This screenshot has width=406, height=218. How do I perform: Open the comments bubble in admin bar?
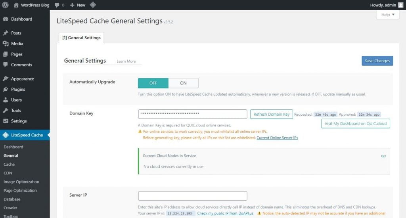[x=57, y=5]
